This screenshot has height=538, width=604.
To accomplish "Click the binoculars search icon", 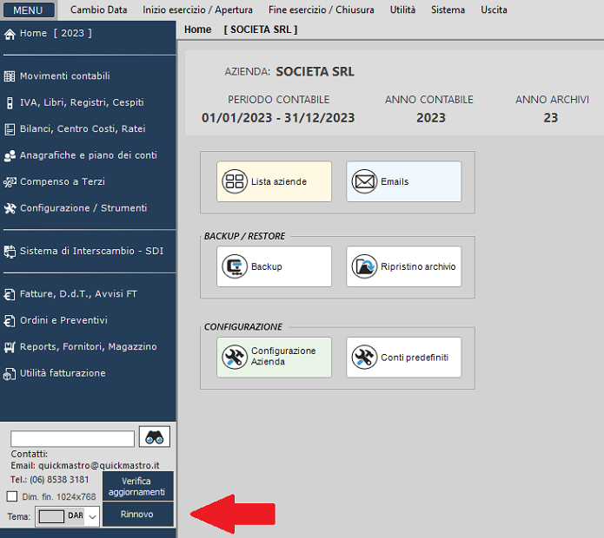I will (x=155, y=437).
